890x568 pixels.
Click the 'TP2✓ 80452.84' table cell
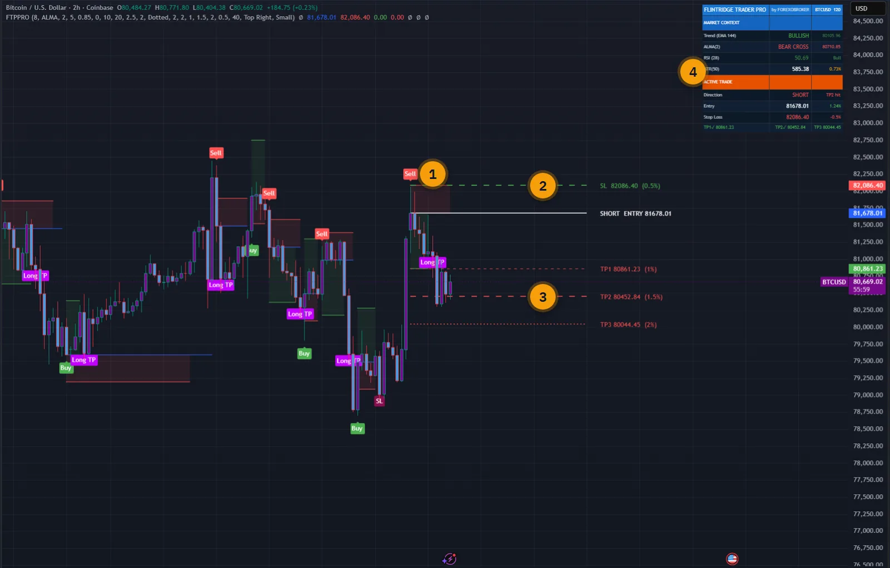[790, 127]
